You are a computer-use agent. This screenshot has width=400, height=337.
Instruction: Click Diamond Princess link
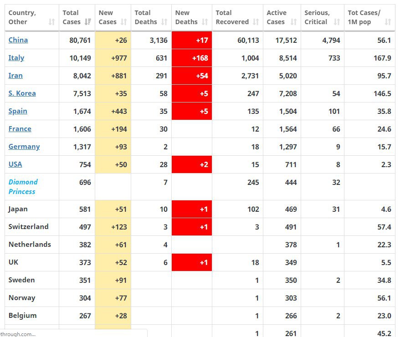[23, 187]
